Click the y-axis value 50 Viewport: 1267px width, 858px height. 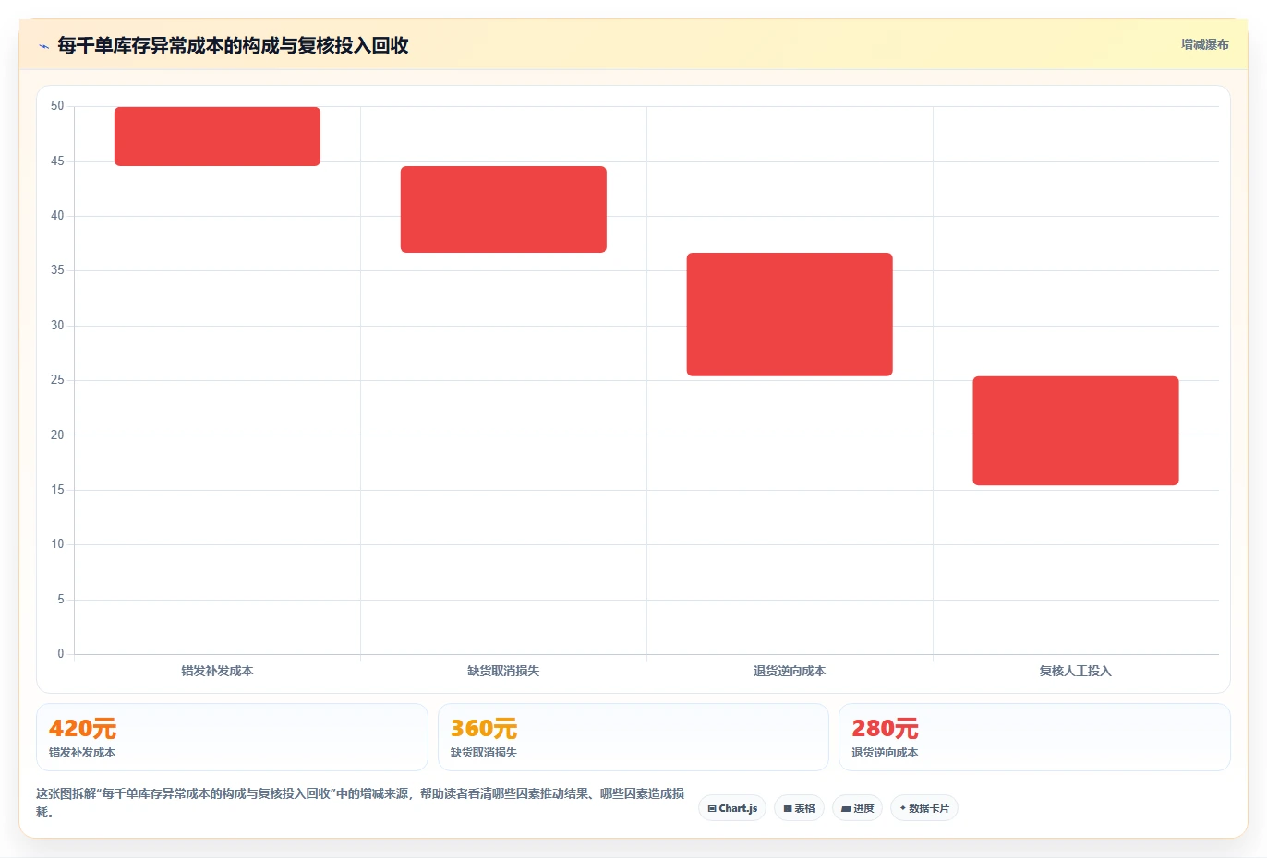[57, 106]
